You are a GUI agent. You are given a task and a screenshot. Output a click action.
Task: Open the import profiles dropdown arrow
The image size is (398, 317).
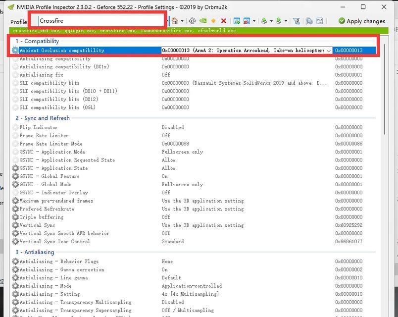(286, 21)
